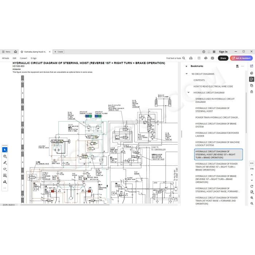Open MACHINE LOCKOUT SYSTEM hydraulic bookmark

pyautogui.click(x=217, y=144)
